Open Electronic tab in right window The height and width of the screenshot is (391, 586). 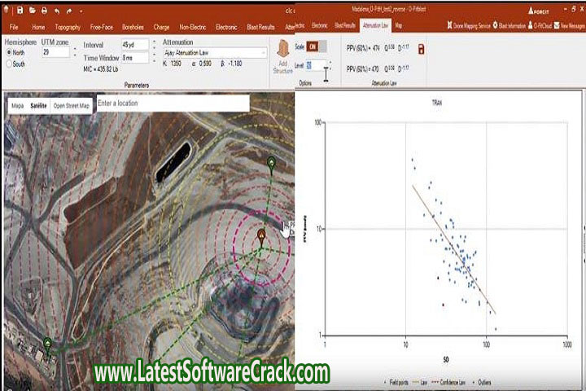[x=320, y=25]
